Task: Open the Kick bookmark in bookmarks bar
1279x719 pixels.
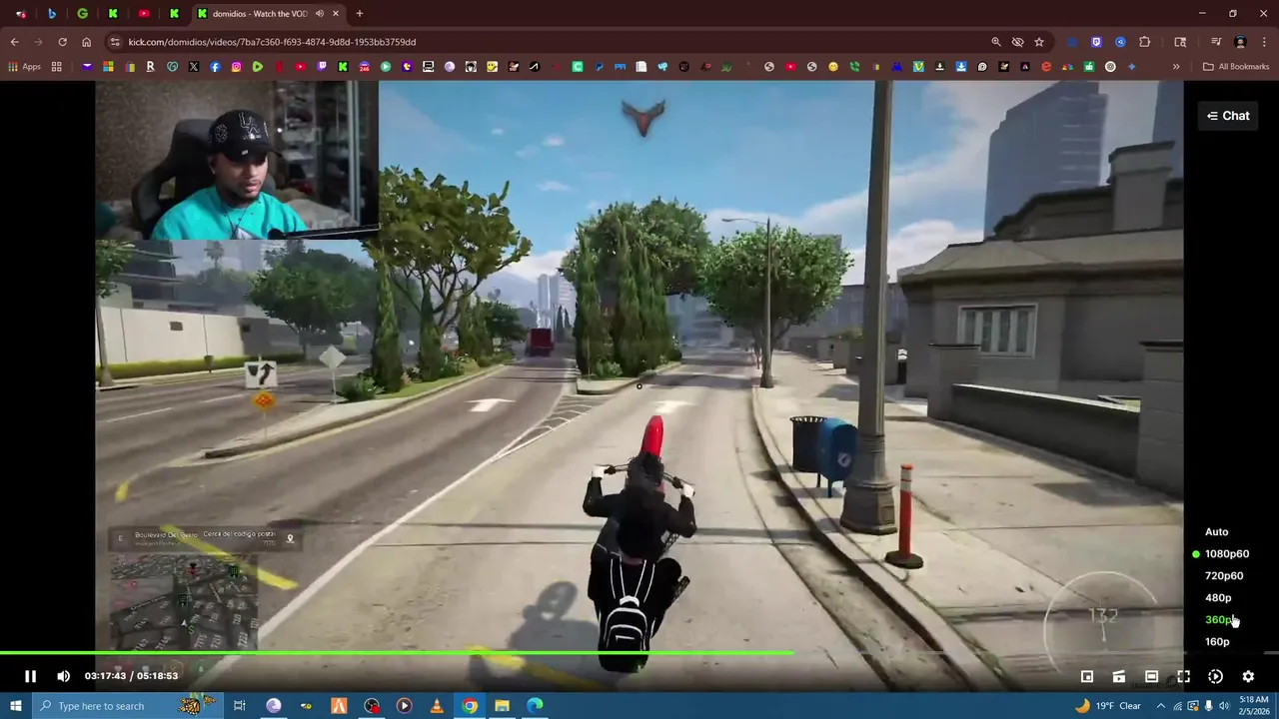Action: (x=343, y=67)
